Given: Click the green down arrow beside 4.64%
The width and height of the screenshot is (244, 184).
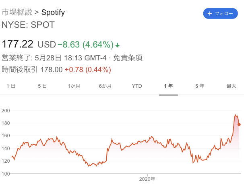Looking at the screenshot, I should point(117,44).
